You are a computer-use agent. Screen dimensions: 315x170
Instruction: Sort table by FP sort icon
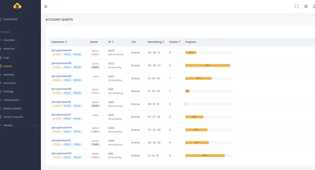coord(112,42)
